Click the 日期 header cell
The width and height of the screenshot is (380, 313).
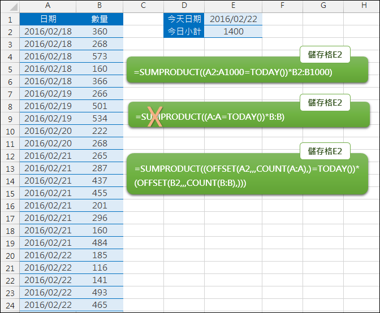(48, 19)
